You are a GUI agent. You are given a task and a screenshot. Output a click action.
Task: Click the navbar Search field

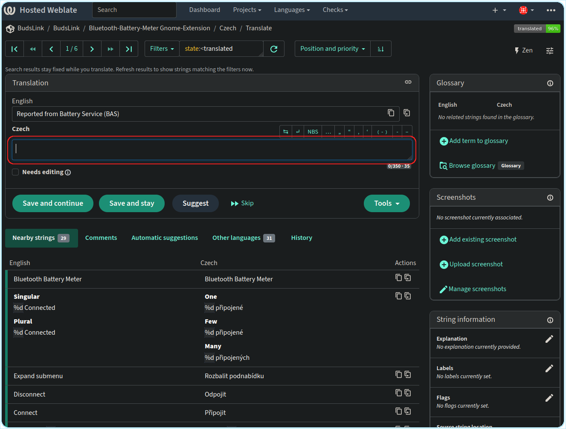(134, 10)
